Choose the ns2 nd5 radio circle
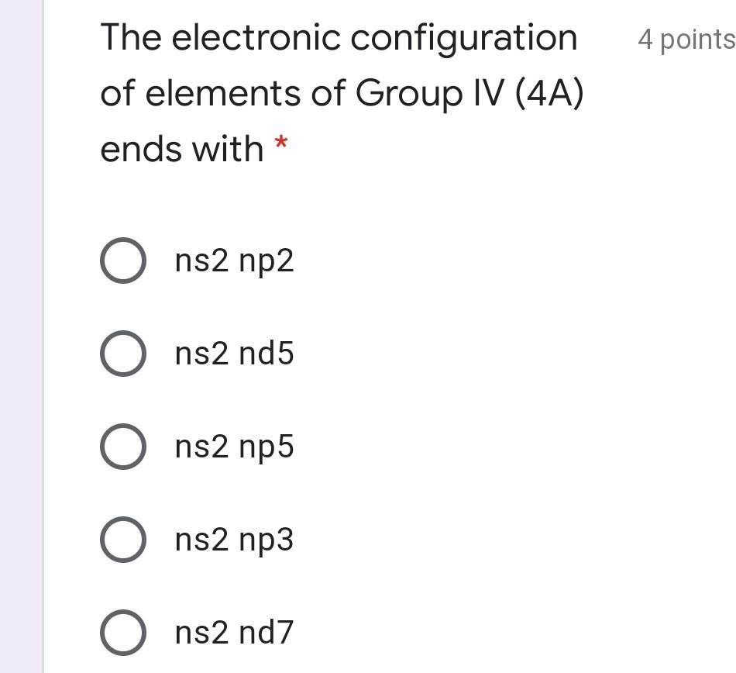Viewport: 736px width, 673px height. (123, 354)
